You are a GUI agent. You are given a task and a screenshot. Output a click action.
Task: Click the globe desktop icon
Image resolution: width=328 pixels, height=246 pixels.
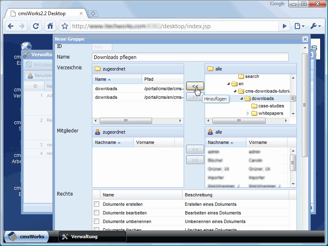pyautogui.click(x=26, y=46)
